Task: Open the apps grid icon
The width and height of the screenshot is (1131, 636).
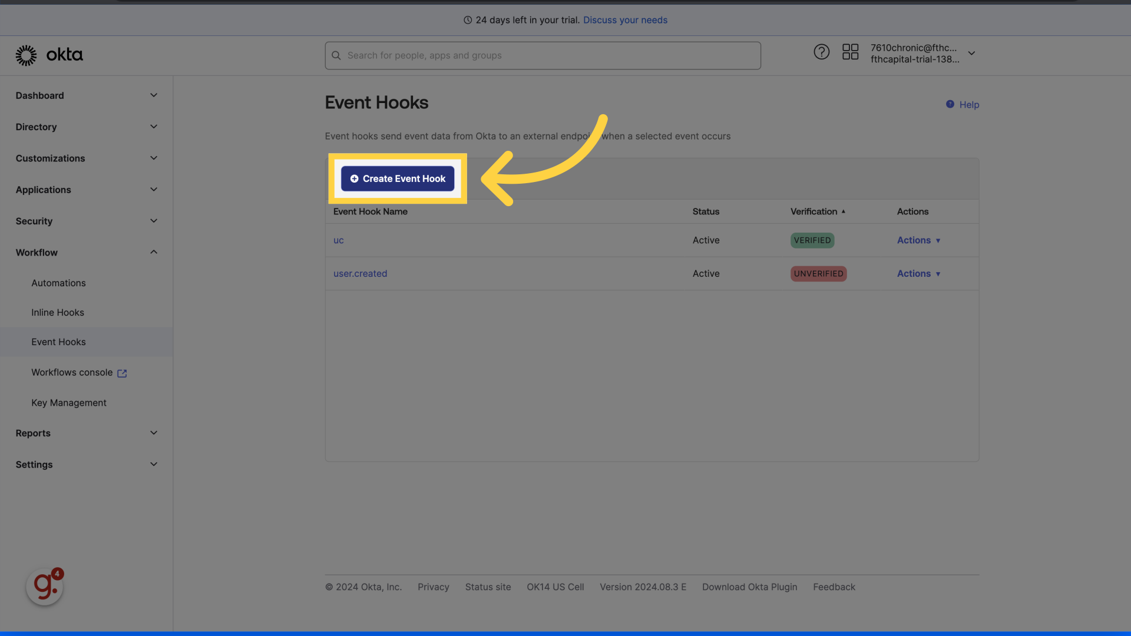Action: 850,52
